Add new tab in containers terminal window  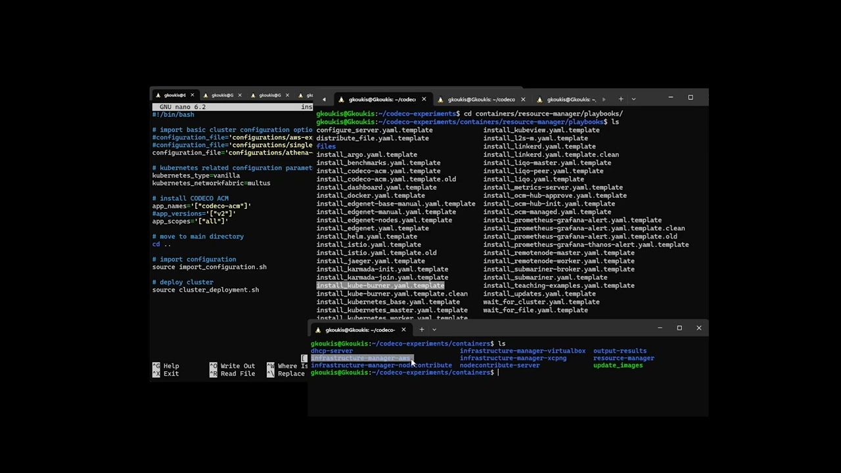coord(421,330)
